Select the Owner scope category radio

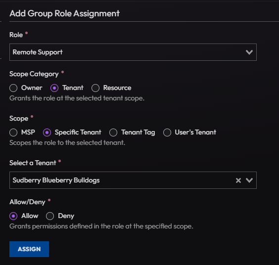click(x=13, y=88)
